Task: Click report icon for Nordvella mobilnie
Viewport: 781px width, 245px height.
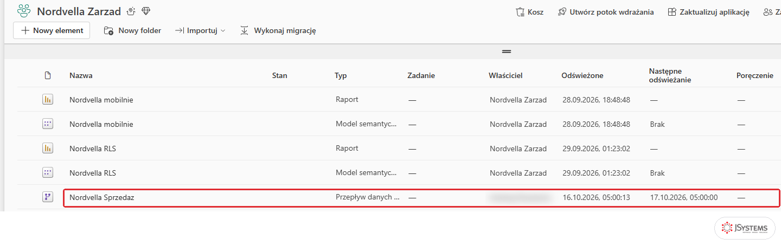Action: point(48,100)
